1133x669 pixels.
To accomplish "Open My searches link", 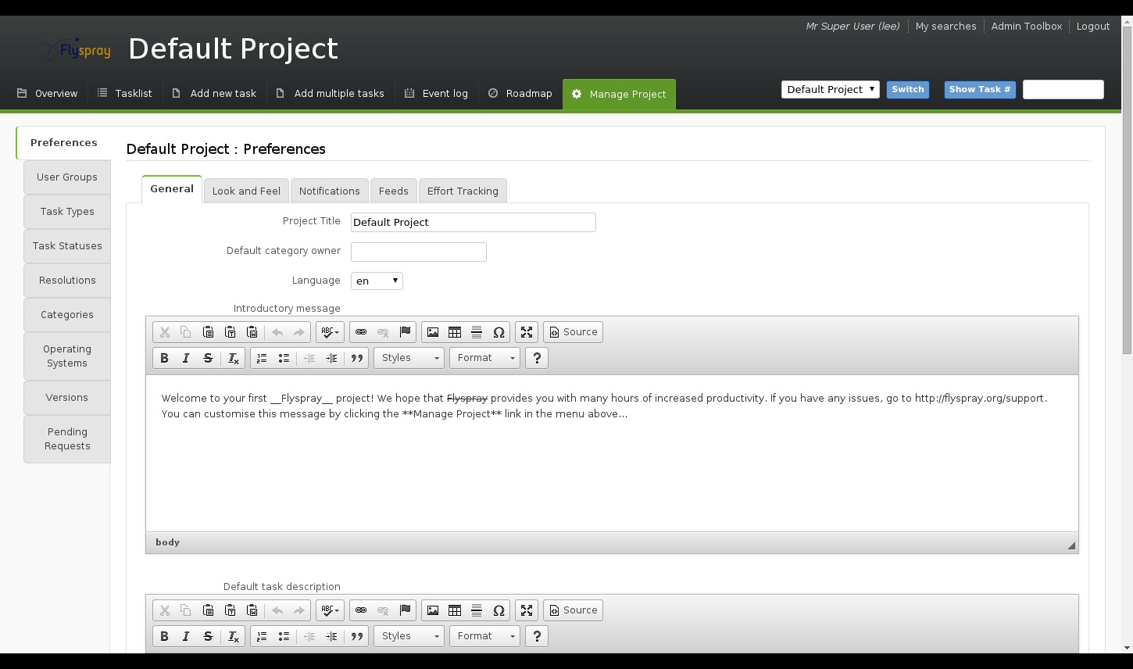I will pyautogui.click(x=945, y=26).
